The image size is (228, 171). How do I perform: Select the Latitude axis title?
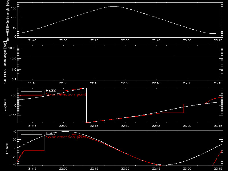[x=7, y=148]
